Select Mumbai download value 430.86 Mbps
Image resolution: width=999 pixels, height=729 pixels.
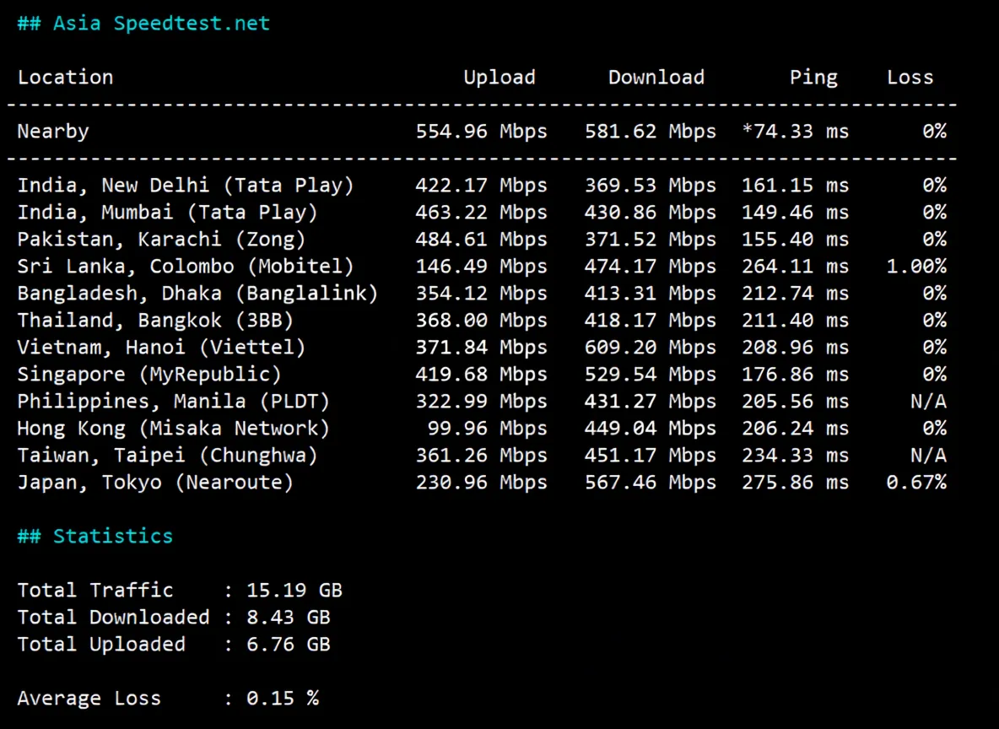click(651, 212)
